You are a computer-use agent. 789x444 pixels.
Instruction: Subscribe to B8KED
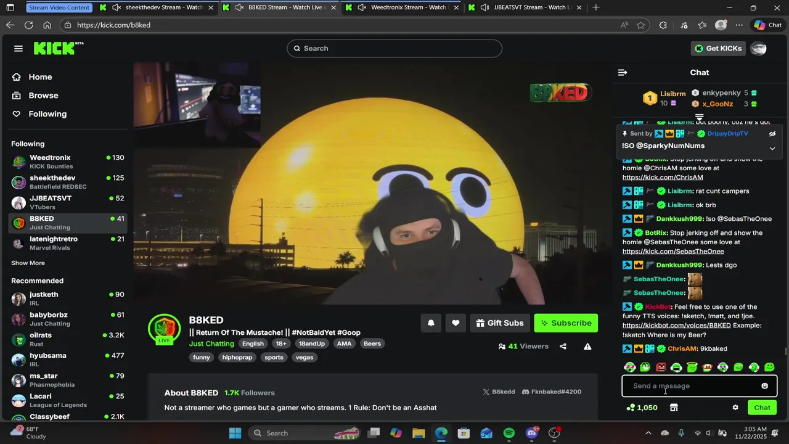(x=566, y=323)
